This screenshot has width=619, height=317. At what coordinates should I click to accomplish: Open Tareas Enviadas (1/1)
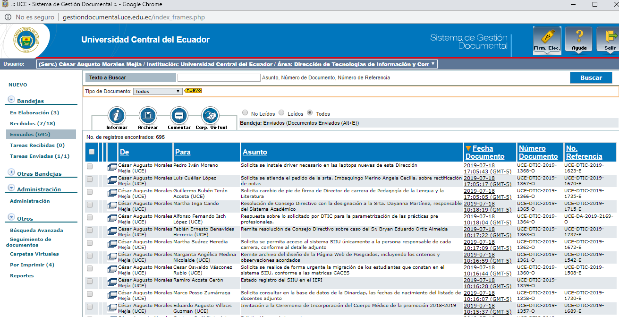[x=40, y=156]
